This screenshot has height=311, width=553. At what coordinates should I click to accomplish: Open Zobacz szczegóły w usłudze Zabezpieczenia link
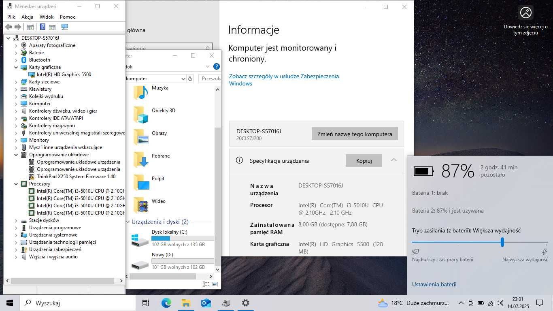tap(284, 80)
